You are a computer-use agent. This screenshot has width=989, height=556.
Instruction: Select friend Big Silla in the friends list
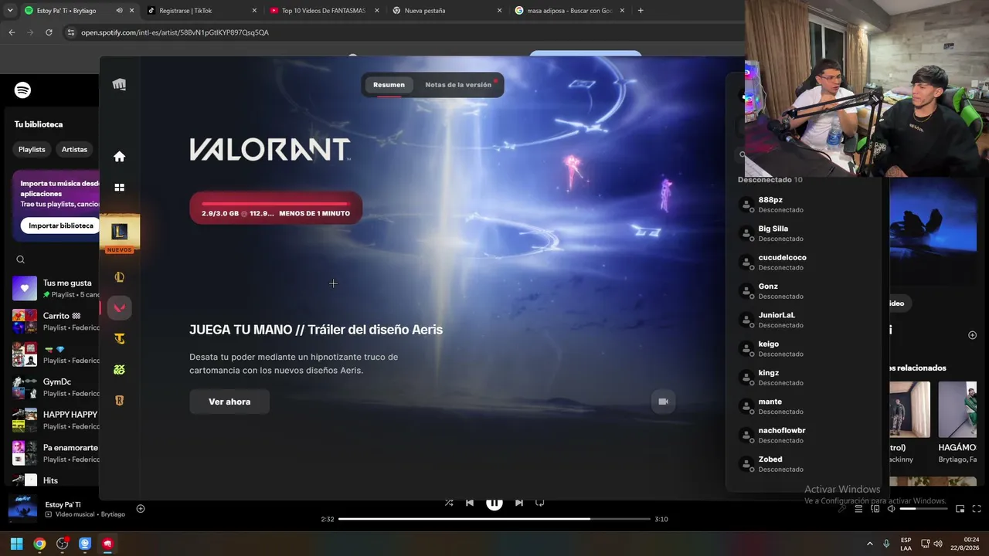pos(804,233)
